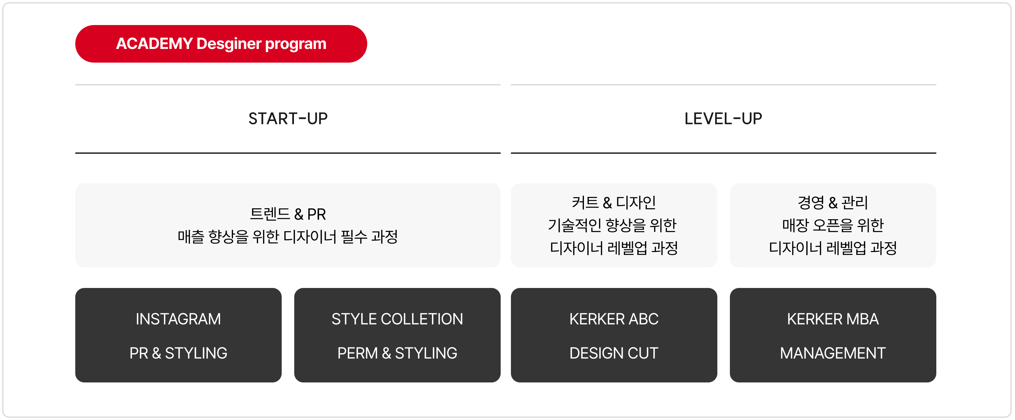Click the 경영 & 관리 title
Image resolution: width=1015 pixels, height=420 pixels.
point(833,203)
